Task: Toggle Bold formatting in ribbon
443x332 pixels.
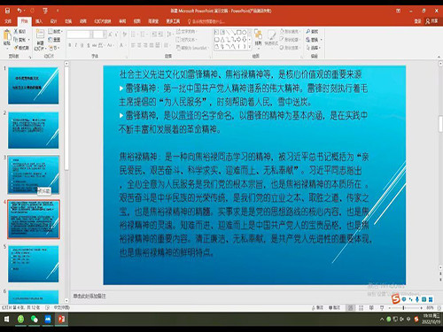Action: click(x=70, y=45)
